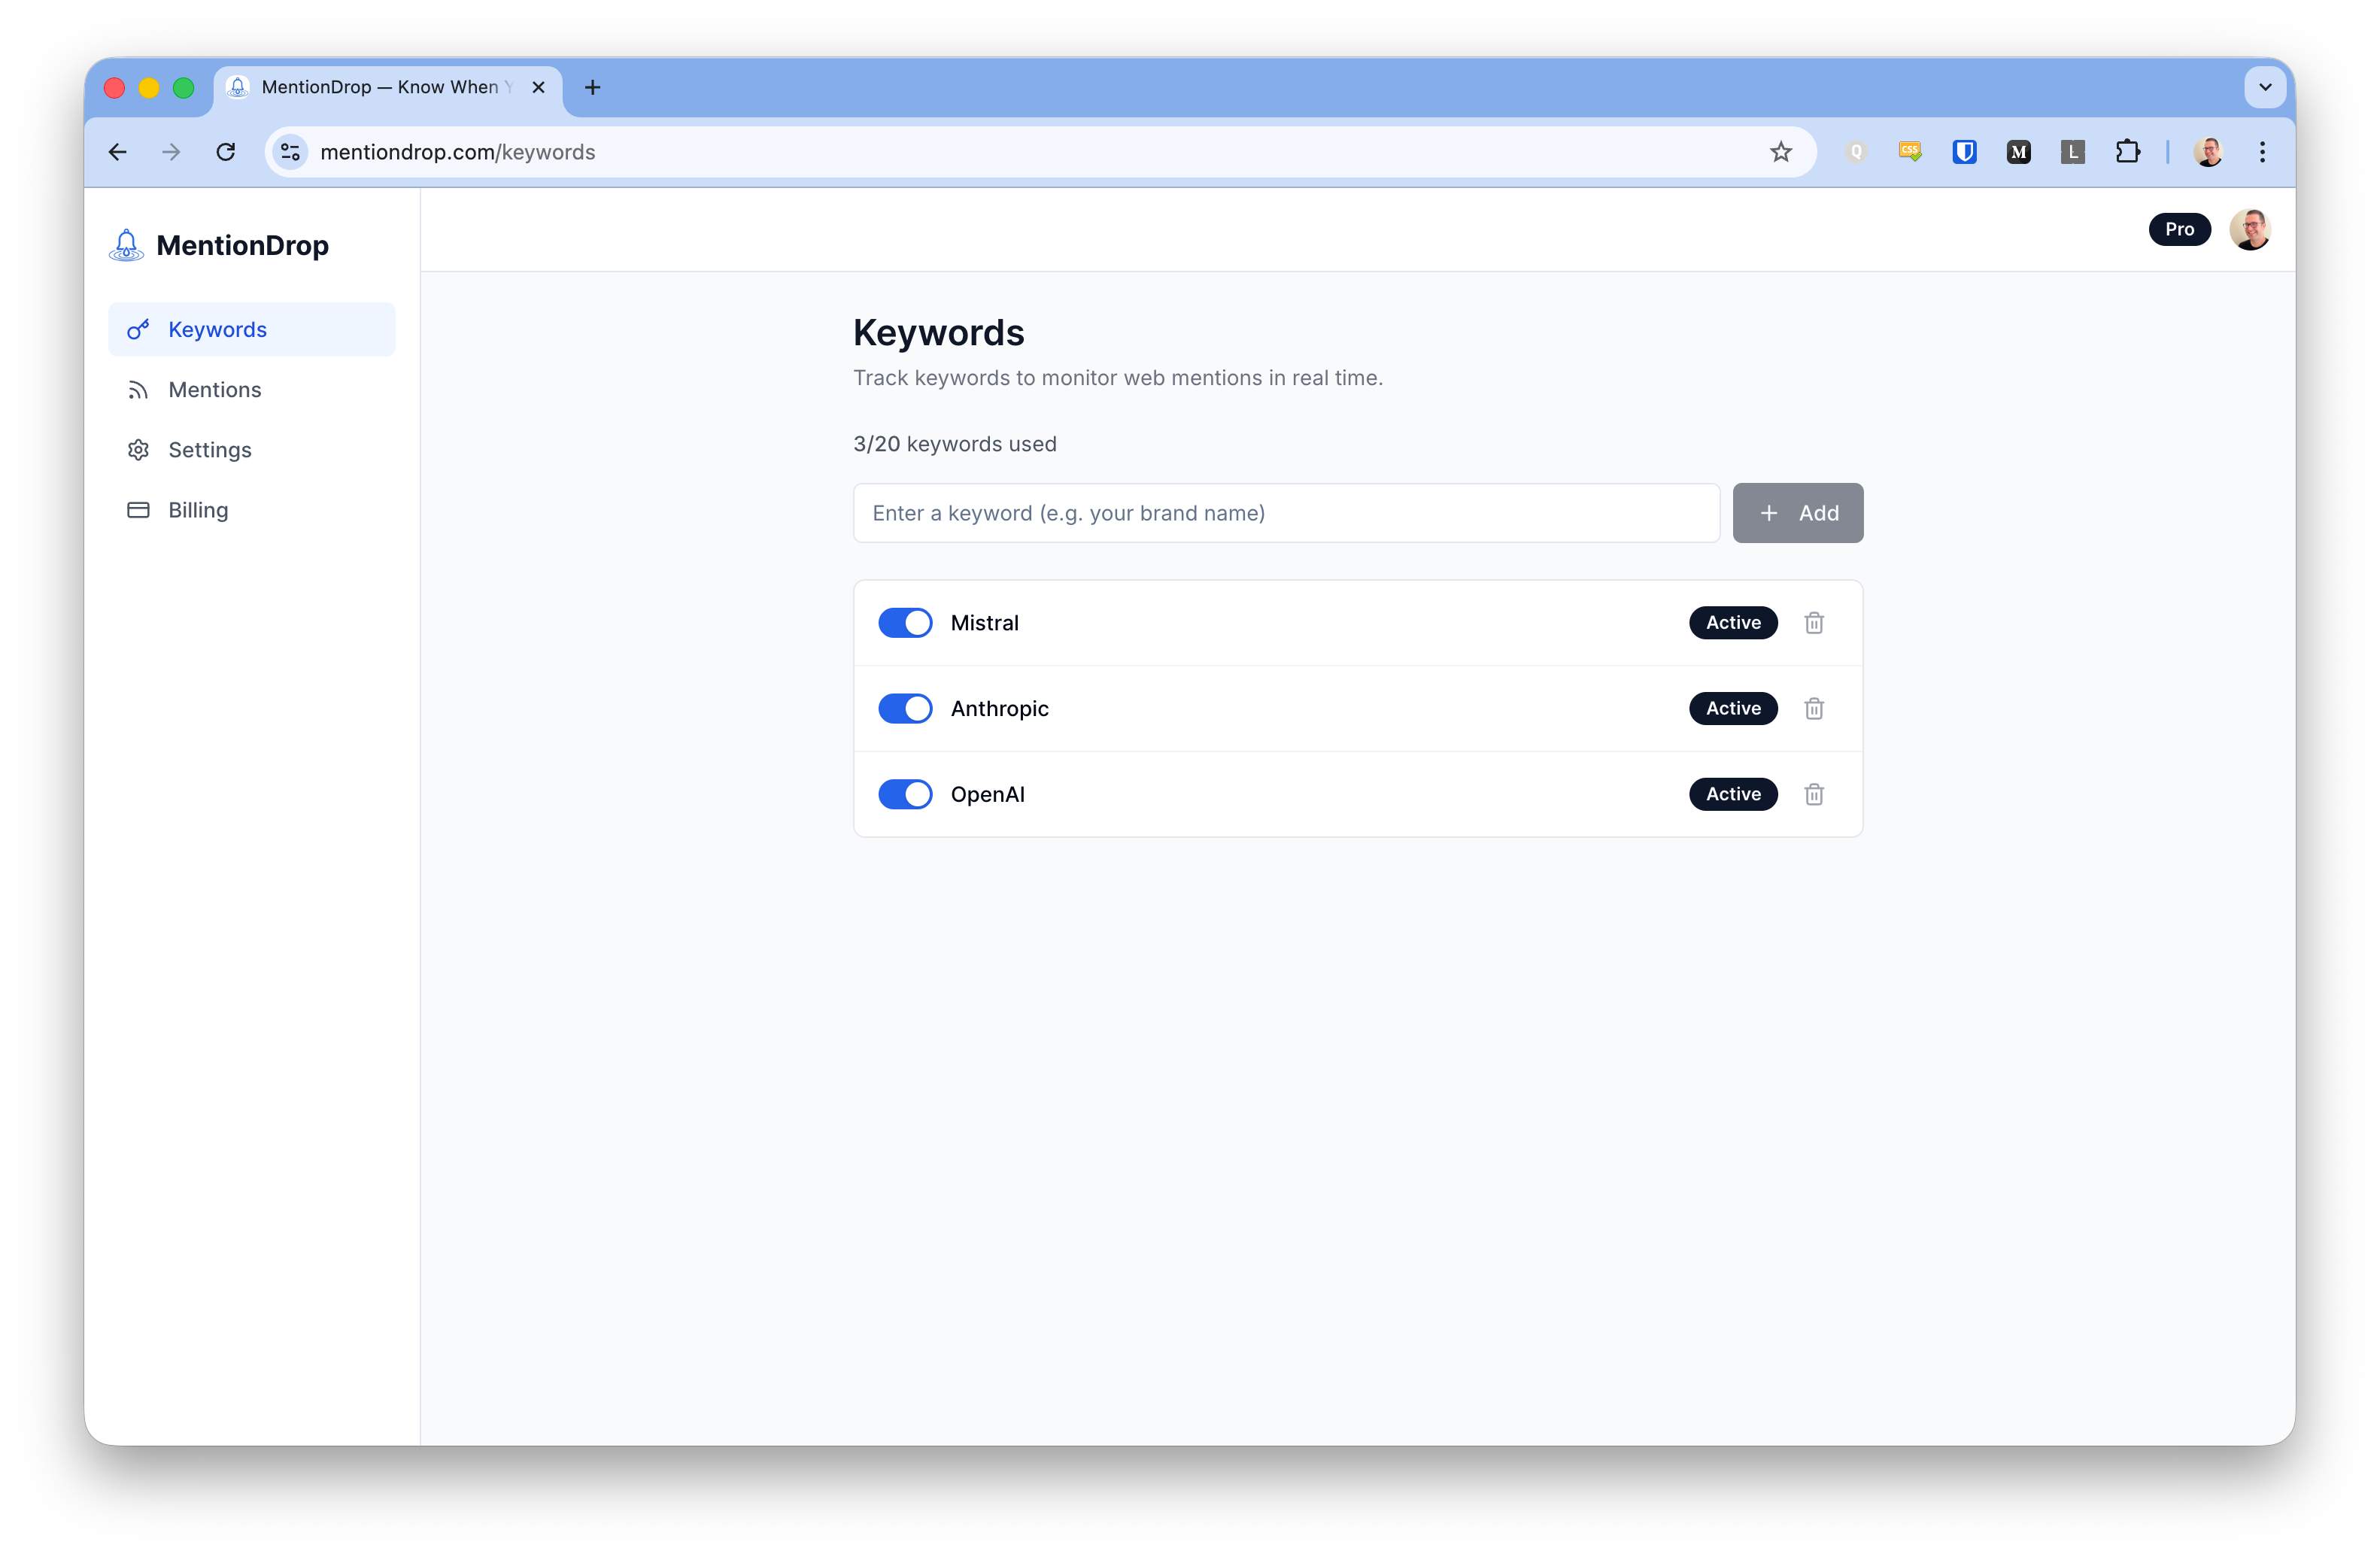Open the Bitwarden extension icon
The image size is (2380, 1557).
tap(1963, 151)
